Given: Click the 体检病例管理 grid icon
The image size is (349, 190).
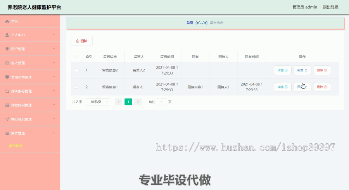Looking at the screenshot, I should click(7, 105).
